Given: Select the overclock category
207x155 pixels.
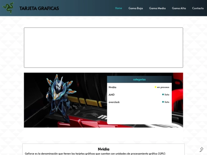Looking at the screenshot, I should point(114,102).
